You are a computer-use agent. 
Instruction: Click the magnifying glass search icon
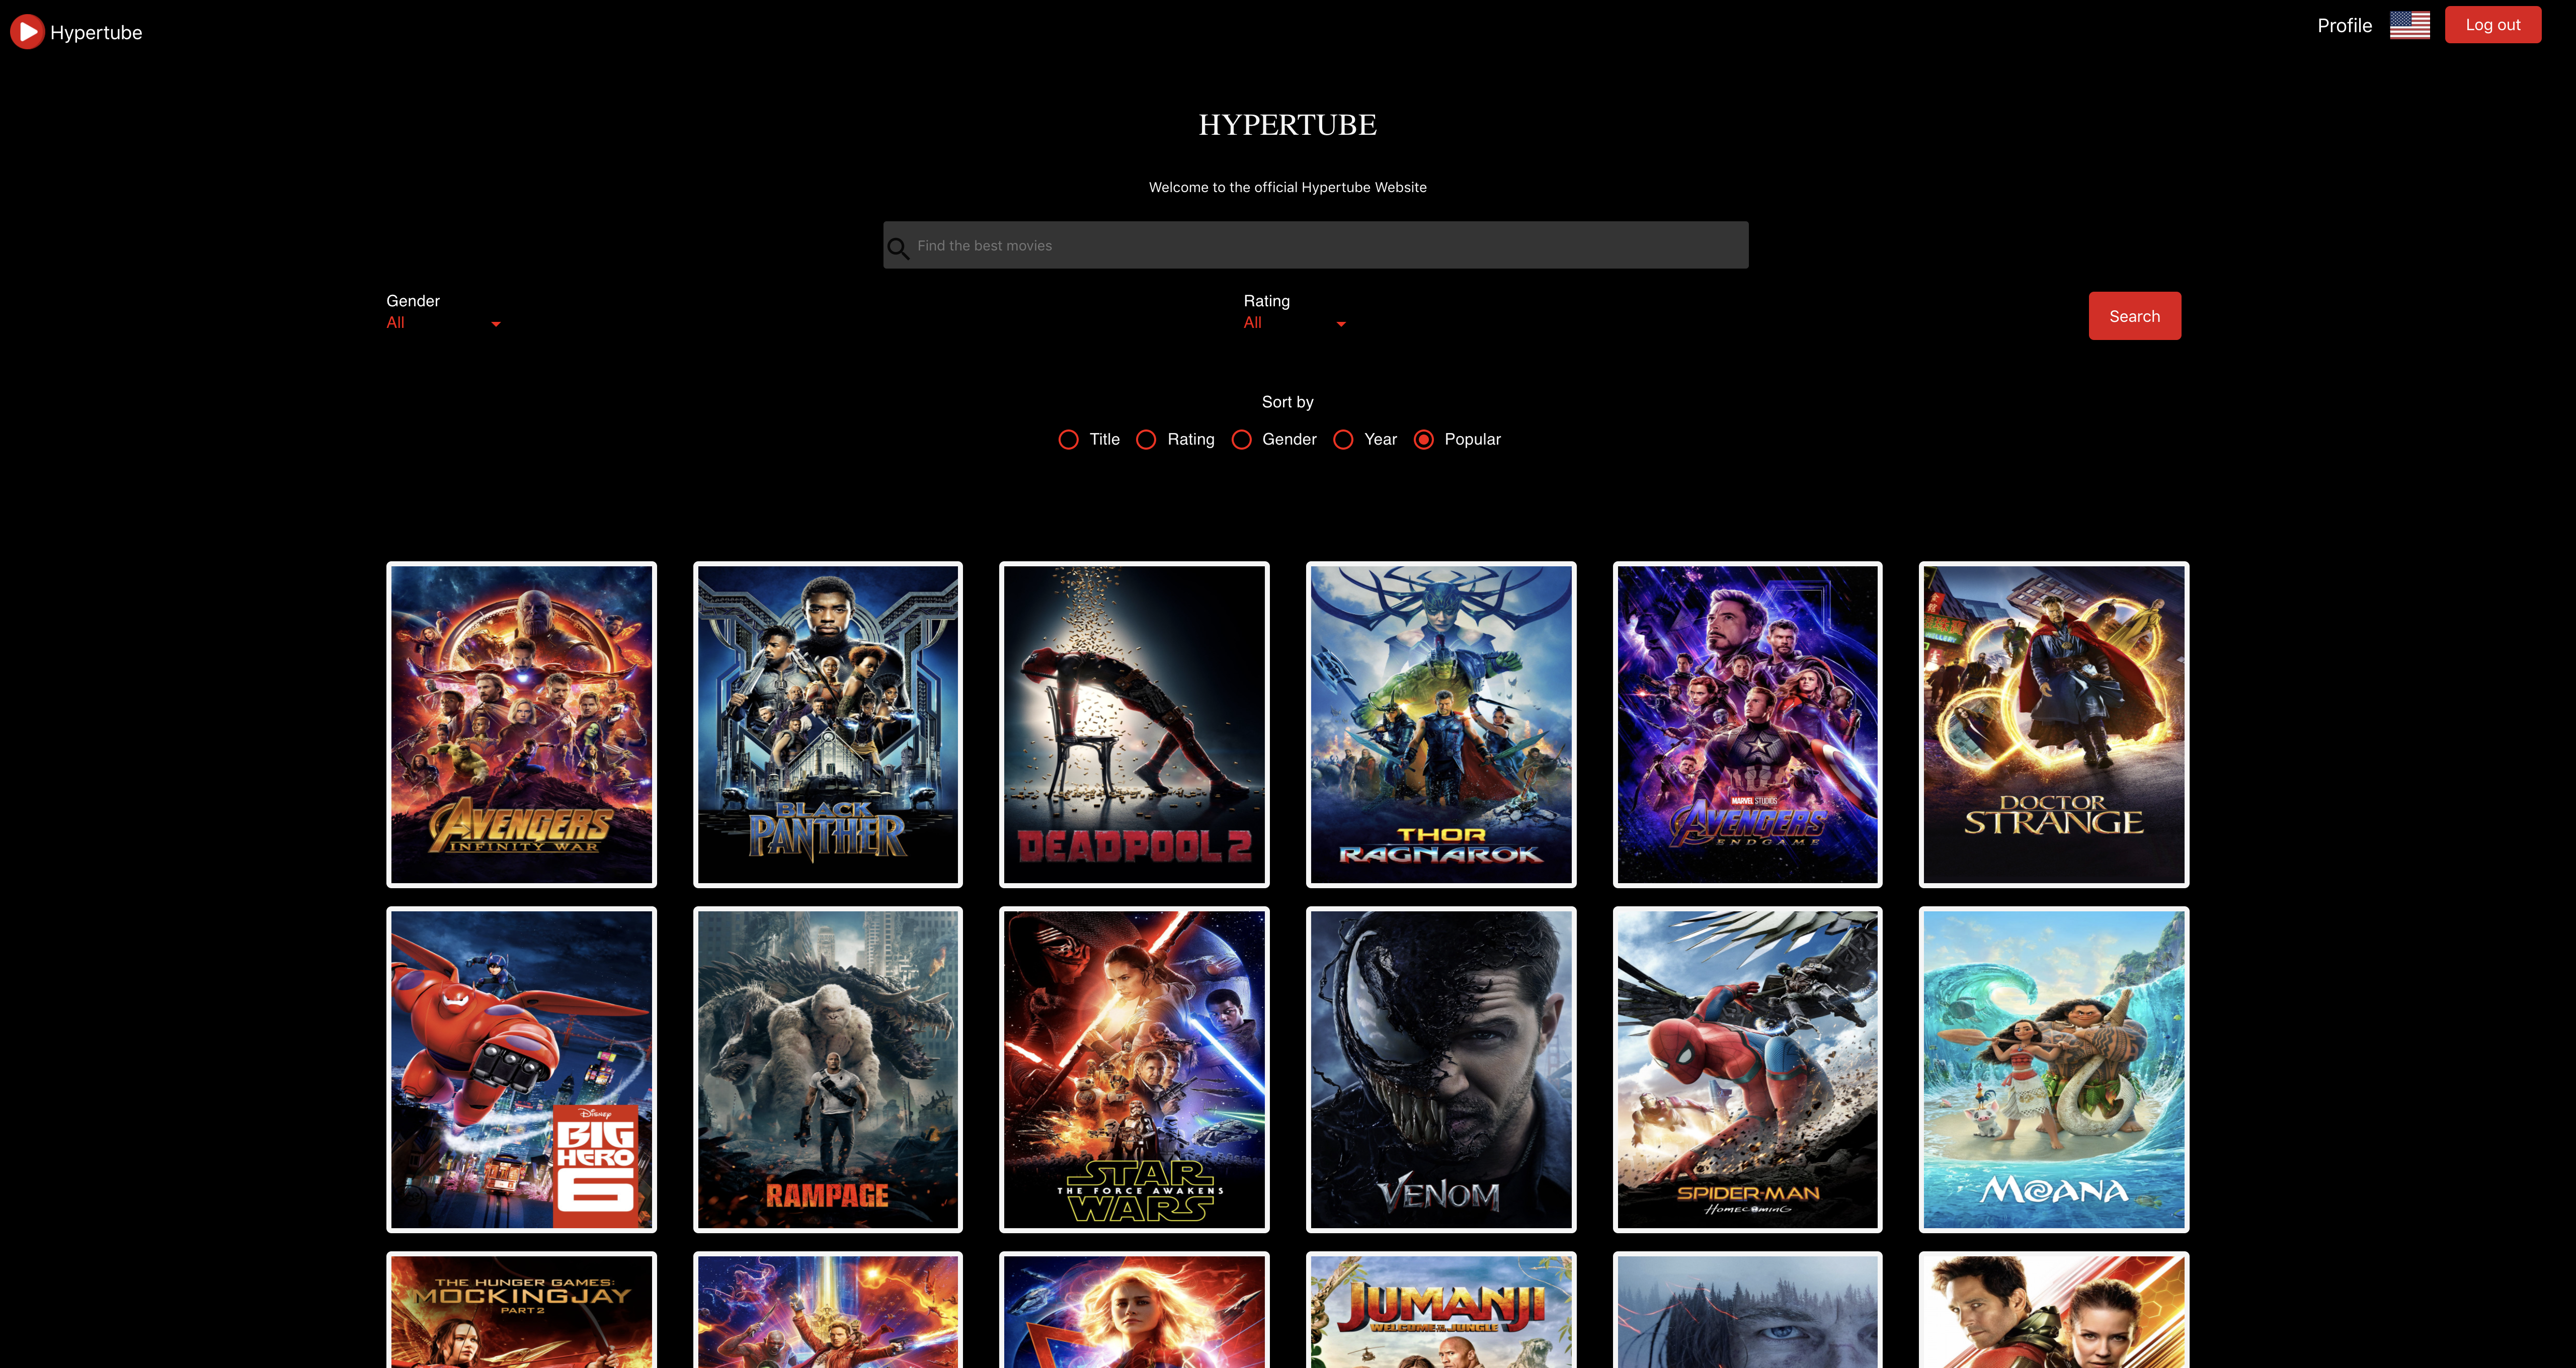[898, 248]
